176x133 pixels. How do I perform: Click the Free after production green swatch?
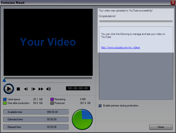click(5, 103)
